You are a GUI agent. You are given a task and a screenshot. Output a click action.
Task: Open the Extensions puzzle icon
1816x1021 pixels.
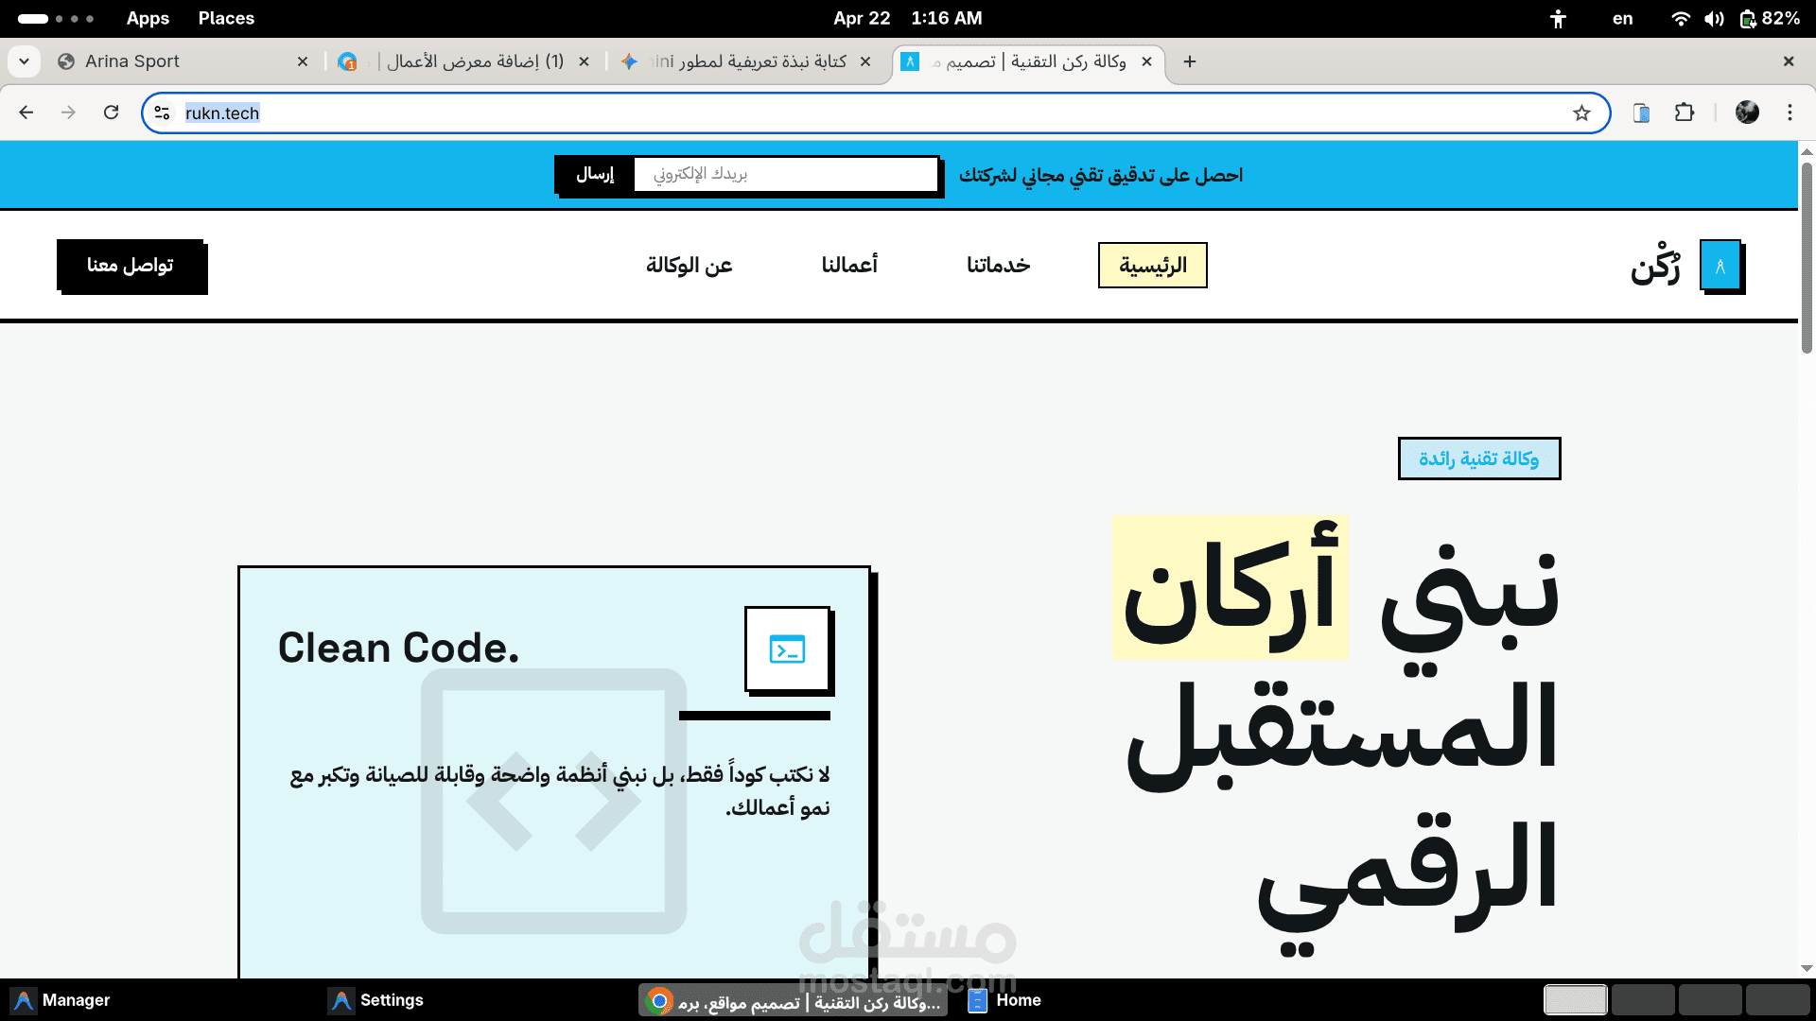pyautogui.click(x=1685, y=112)
